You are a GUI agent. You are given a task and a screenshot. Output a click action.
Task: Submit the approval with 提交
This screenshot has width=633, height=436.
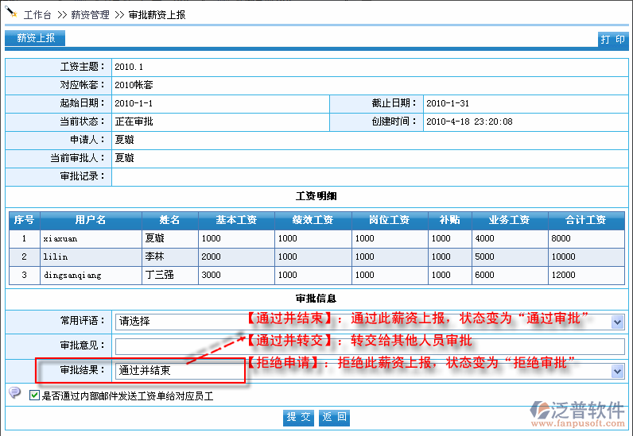[299, 418]
